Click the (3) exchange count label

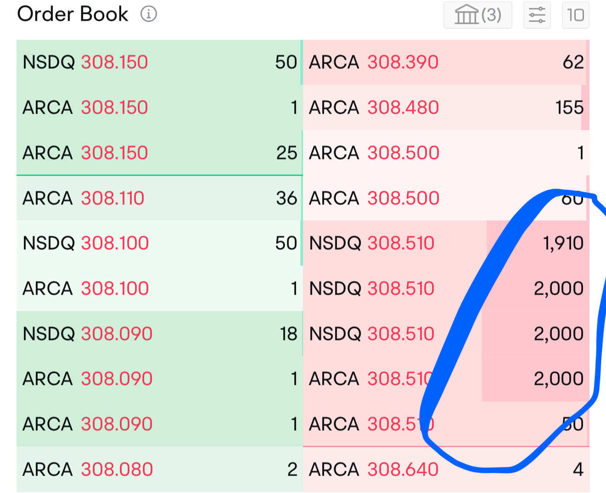pos(491,15)
